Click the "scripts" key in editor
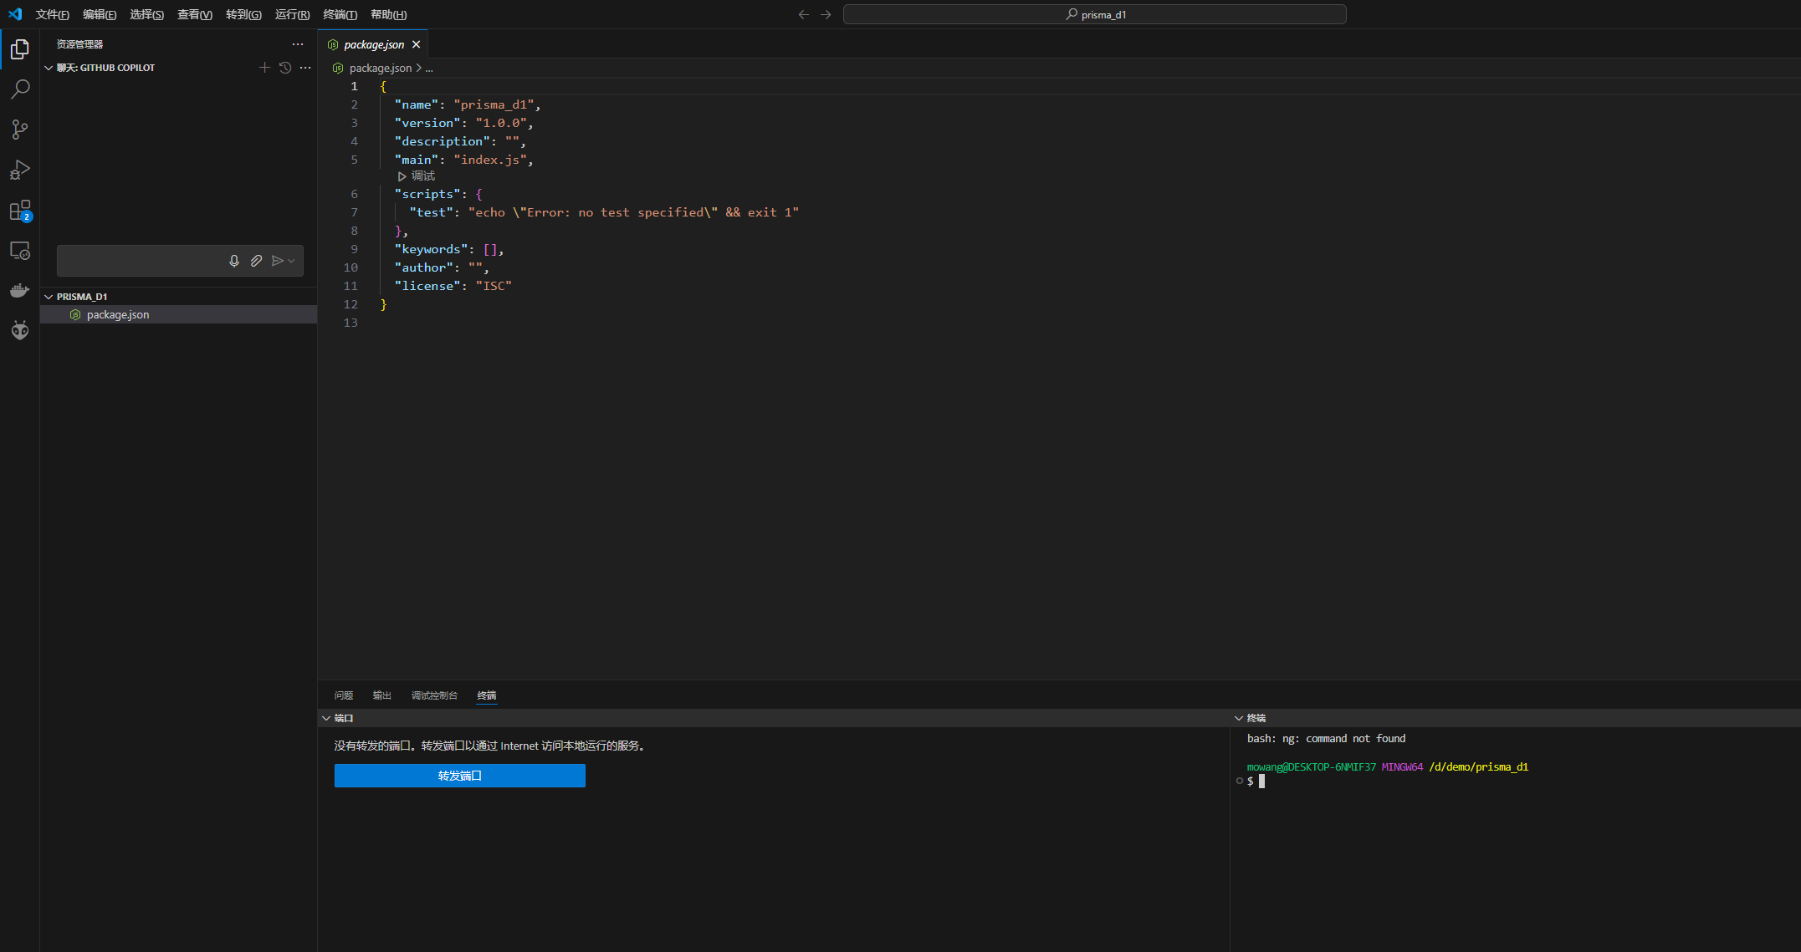 click(427, 194)
